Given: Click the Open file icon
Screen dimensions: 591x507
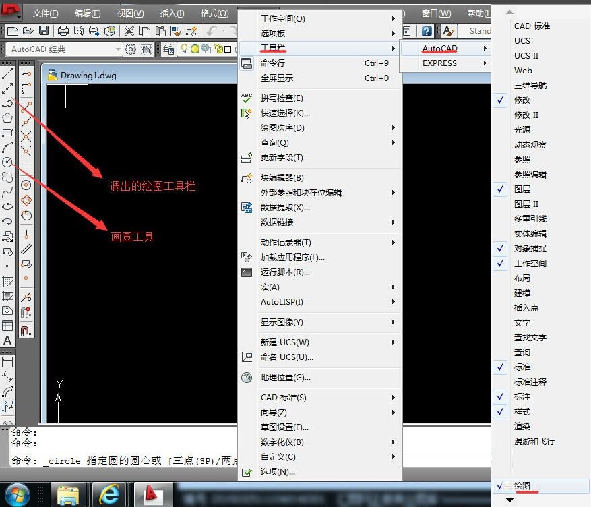Looking at the screenshot, I should 28,31.
